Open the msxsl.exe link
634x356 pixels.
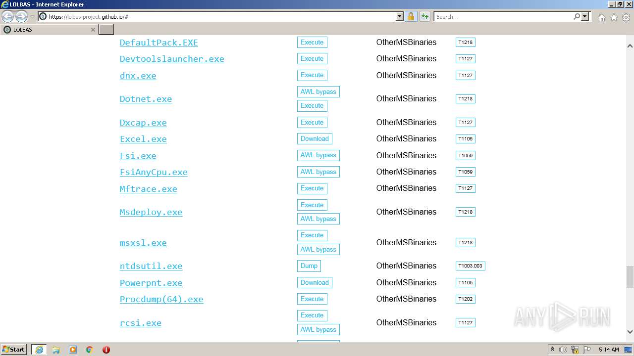click(x=143, y=243)
